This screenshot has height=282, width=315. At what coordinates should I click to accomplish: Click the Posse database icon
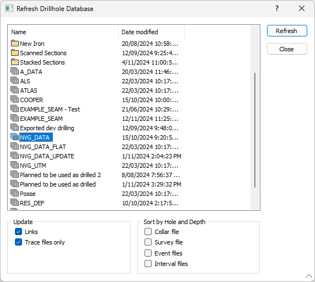(15, 193)
